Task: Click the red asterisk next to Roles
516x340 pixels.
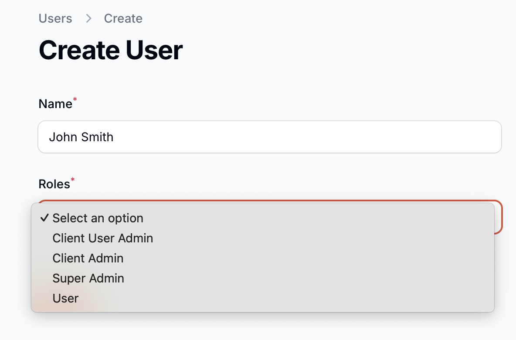Action: pyautogui.click(x=73, y=180)
